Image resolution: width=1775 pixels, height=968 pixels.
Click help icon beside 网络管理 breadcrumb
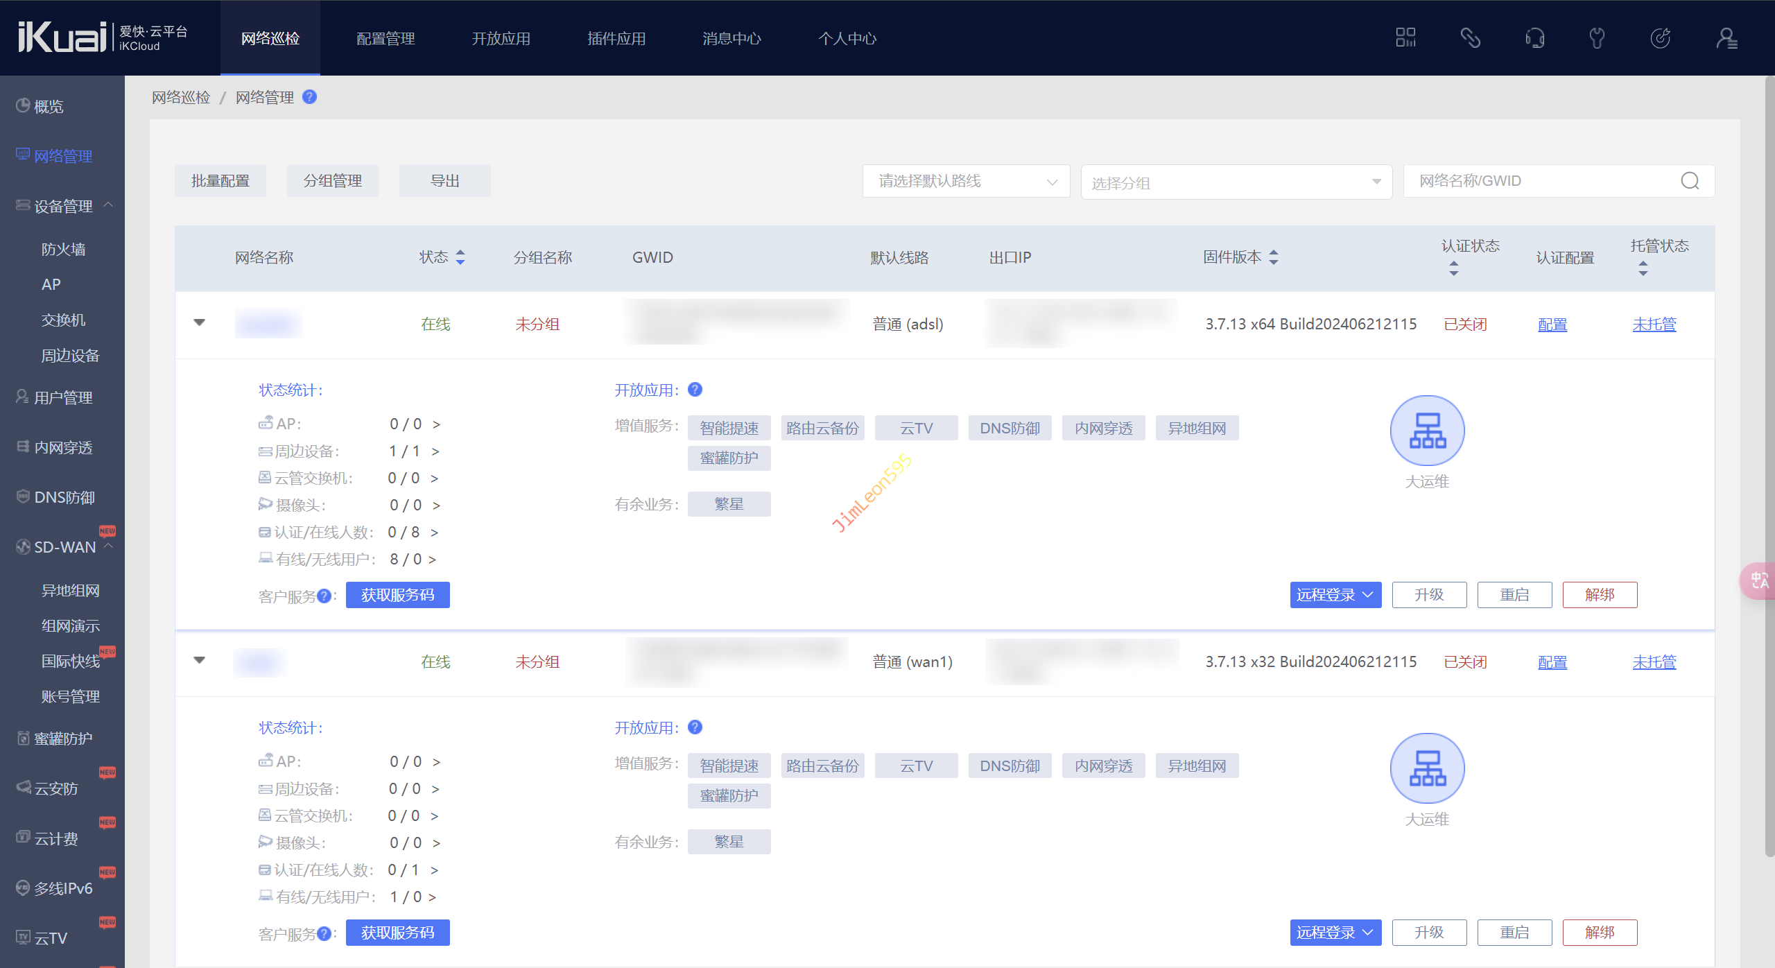(310, 97)
